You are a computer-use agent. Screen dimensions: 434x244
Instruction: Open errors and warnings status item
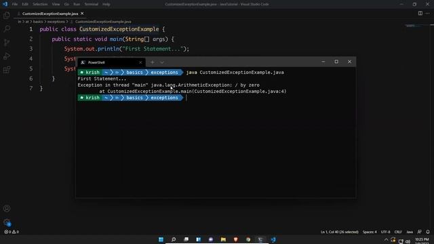12,232
